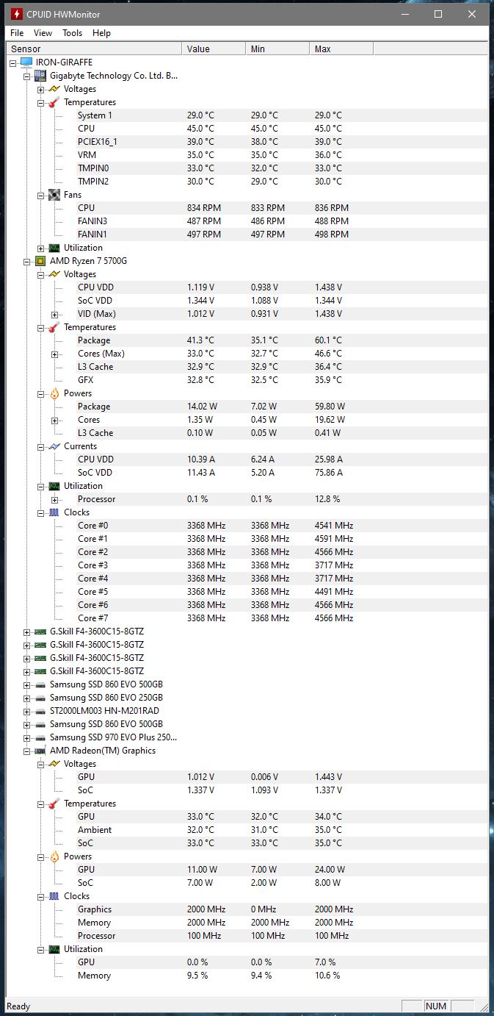
Task: Click the 75.86 A SoC VDD max
Action: [328, 473]
